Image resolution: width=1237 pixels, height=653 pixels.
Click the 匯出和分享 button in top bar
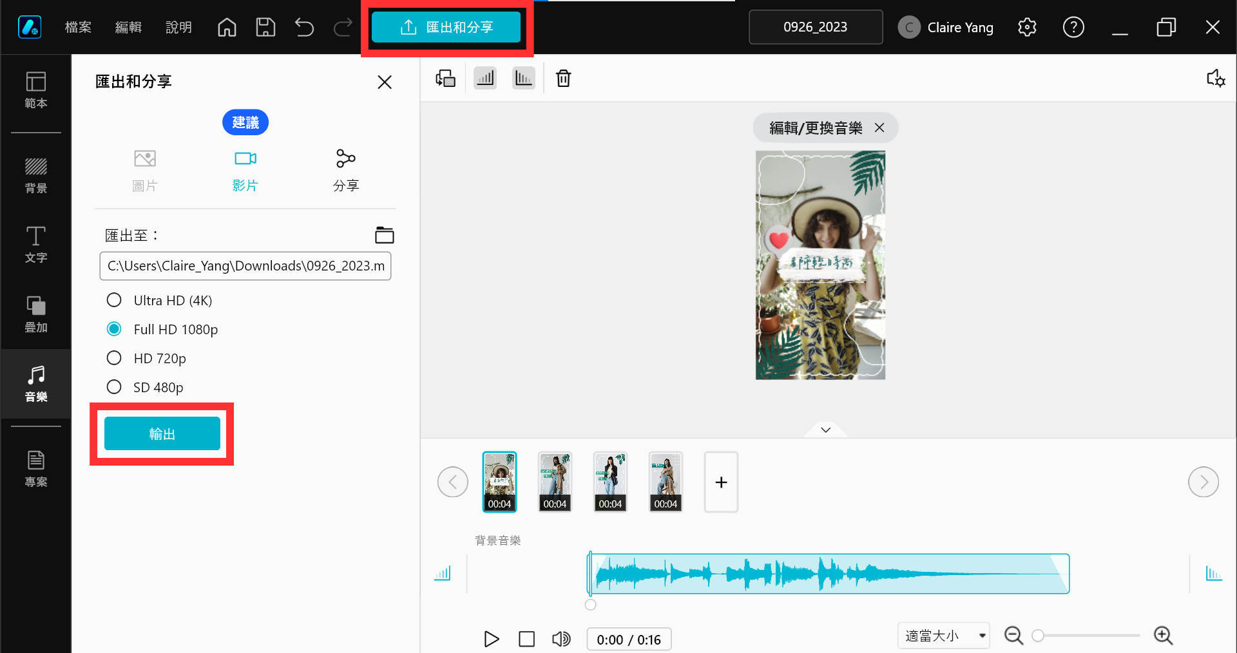click(446, 27)
